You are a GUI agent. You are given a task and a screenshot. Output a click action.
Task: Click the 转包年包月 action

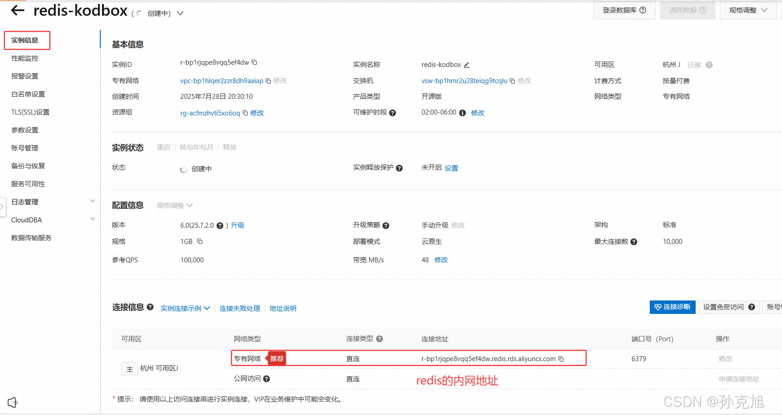coord(197,147)
